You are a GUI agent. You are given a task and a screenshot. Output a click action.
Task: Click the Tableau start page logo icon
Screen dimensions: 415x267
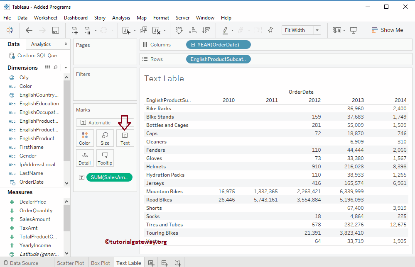(x=10, y=30)
